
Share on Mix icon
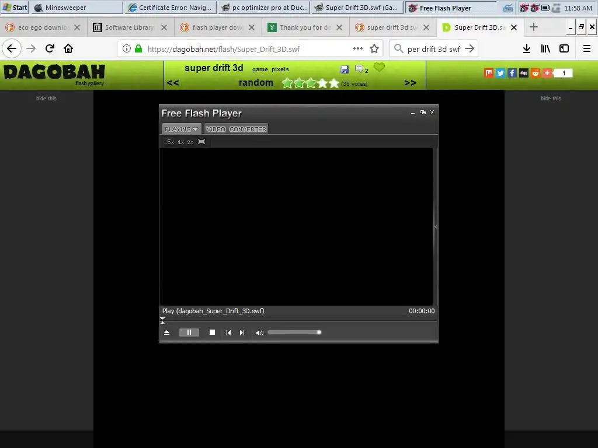[489, 73]
